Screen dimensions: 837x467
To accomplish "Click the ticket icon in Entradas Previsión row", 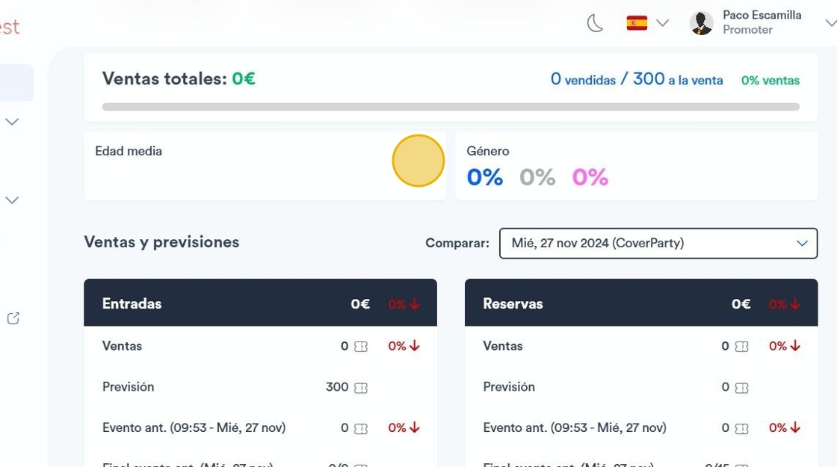I will point(361,388).
